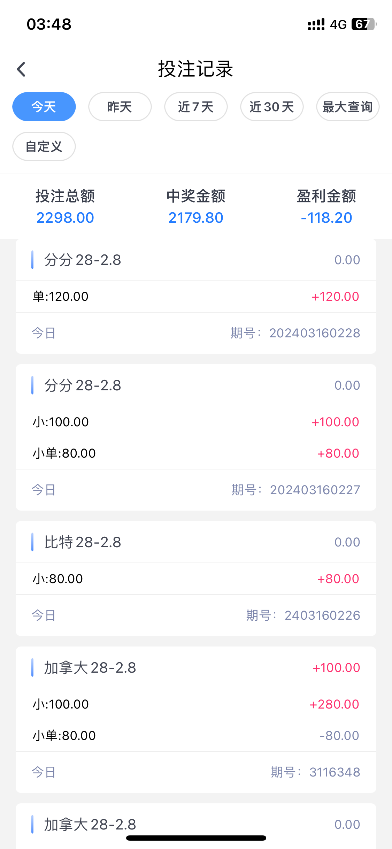392x849 pixels.
Task: Tap the 小单:80.00 line showing -80.00
Action: (x=64, y=736)
